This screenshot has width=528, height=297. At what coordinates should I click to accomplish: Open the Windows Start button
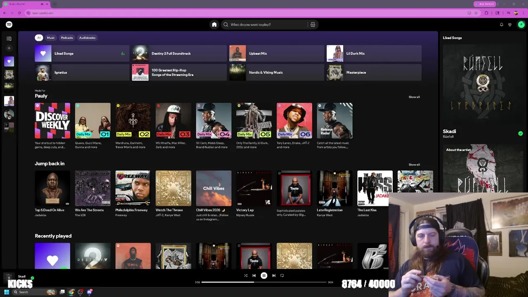click(7, 292)
